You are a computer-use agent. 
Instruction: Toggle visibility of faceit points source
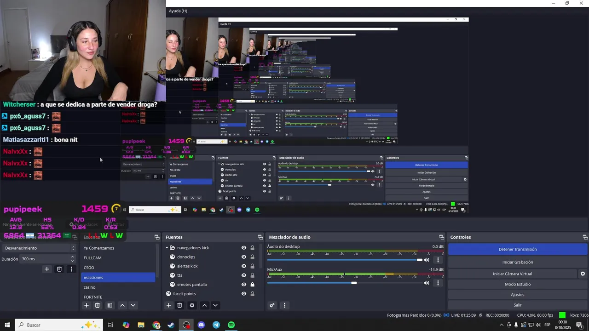(244, 294)
